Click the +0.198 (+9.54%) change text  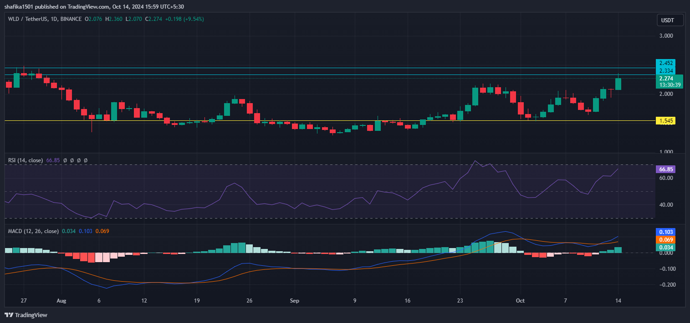[184, 19]
